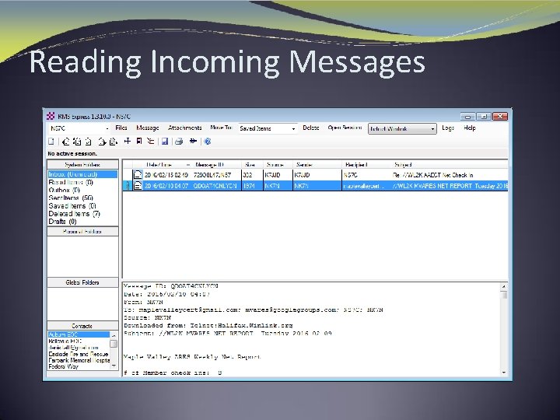Click sender K7JJD in first message row
This screenshot has width=560, height=420.
point(302,175)
